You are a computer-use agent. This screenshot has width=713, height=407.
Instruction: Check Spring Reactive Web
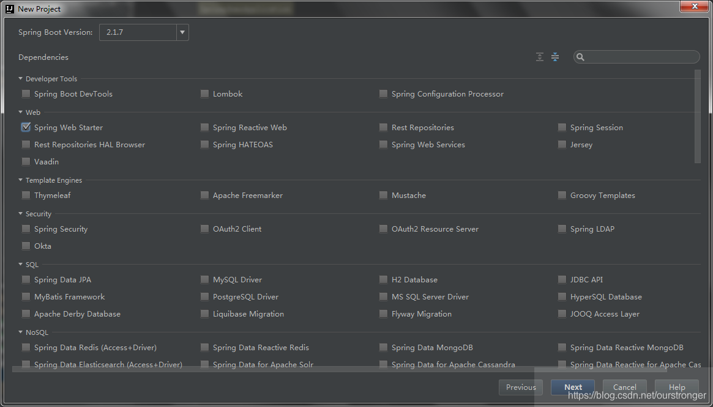pyautogui.click(x=204, y=128)
